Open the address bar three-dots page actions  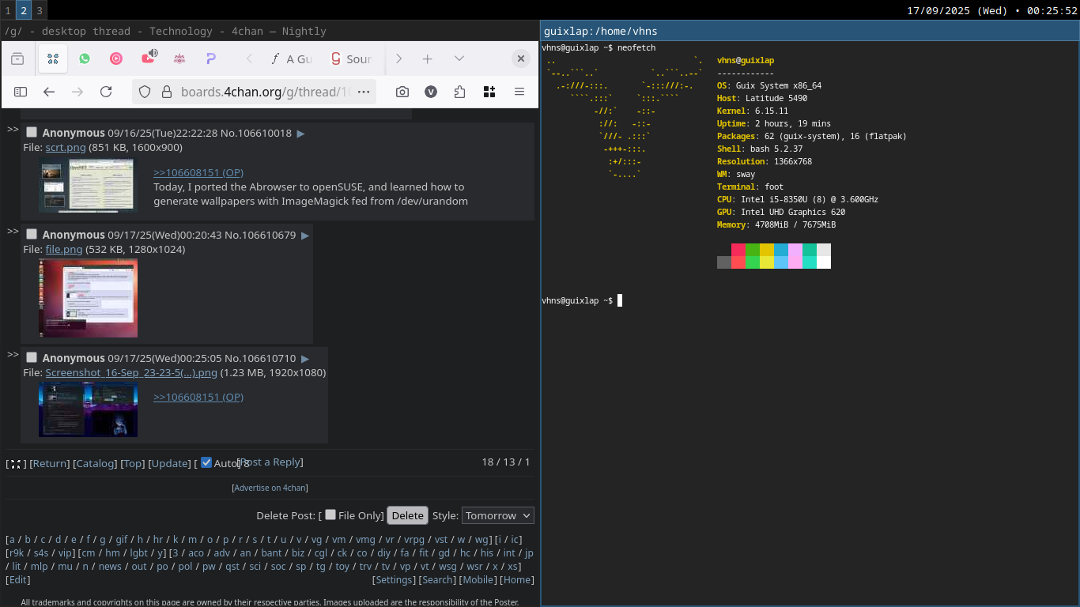364,92
